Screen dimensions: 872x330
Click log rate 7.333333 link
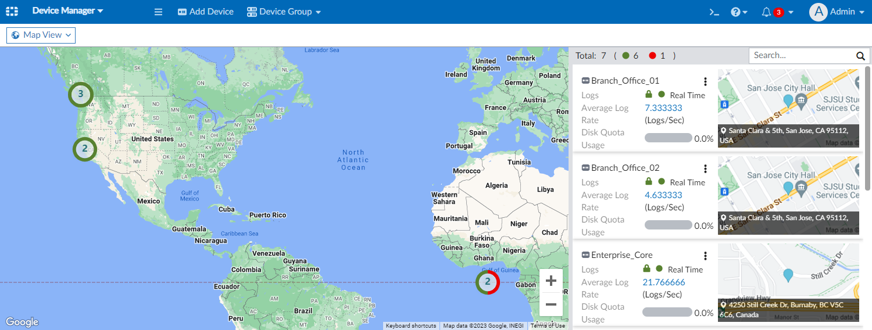point(663,108)
